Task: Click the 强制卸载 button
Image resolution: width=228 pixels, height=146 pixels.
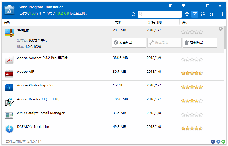Action: (x=200, y=43)
